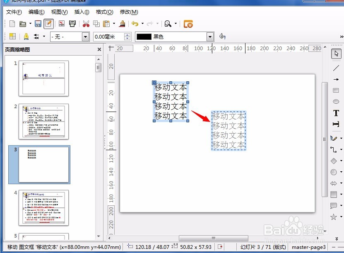Toggle the Edit mode pencil icon
Image resolution: width=344 pixels, height=253 pixels.
click(x=48, y=24)
